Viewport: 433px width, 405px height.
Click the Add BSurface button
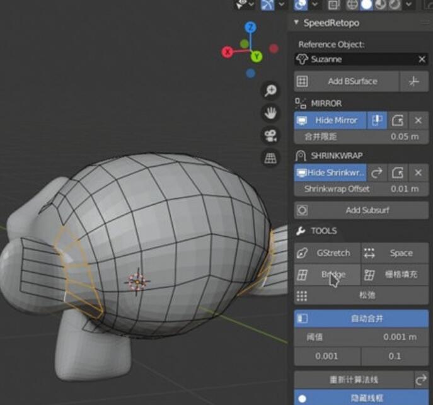pos(347,81)
